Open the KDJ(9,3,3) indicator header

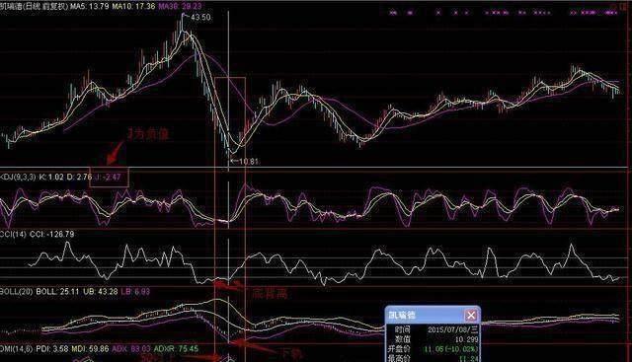click(18, 177)
